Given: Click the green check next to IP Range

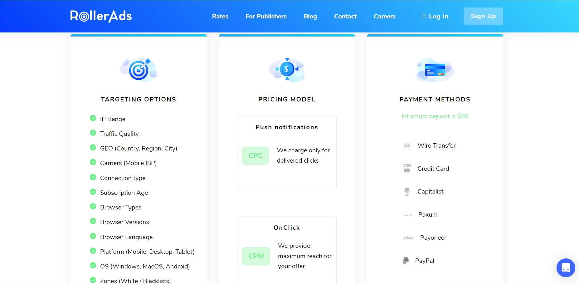Looking at the screenshot, I should point(93,118).
